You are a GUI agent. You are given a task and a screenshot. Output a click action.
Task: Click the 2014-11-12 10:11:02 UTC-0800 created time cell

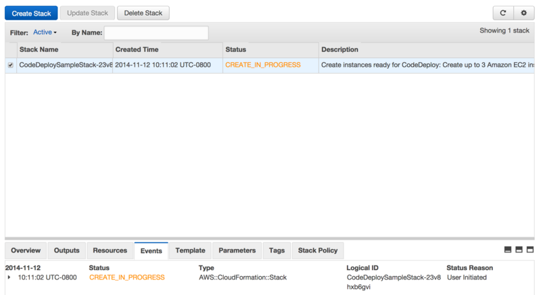click(x=163, y=65)
